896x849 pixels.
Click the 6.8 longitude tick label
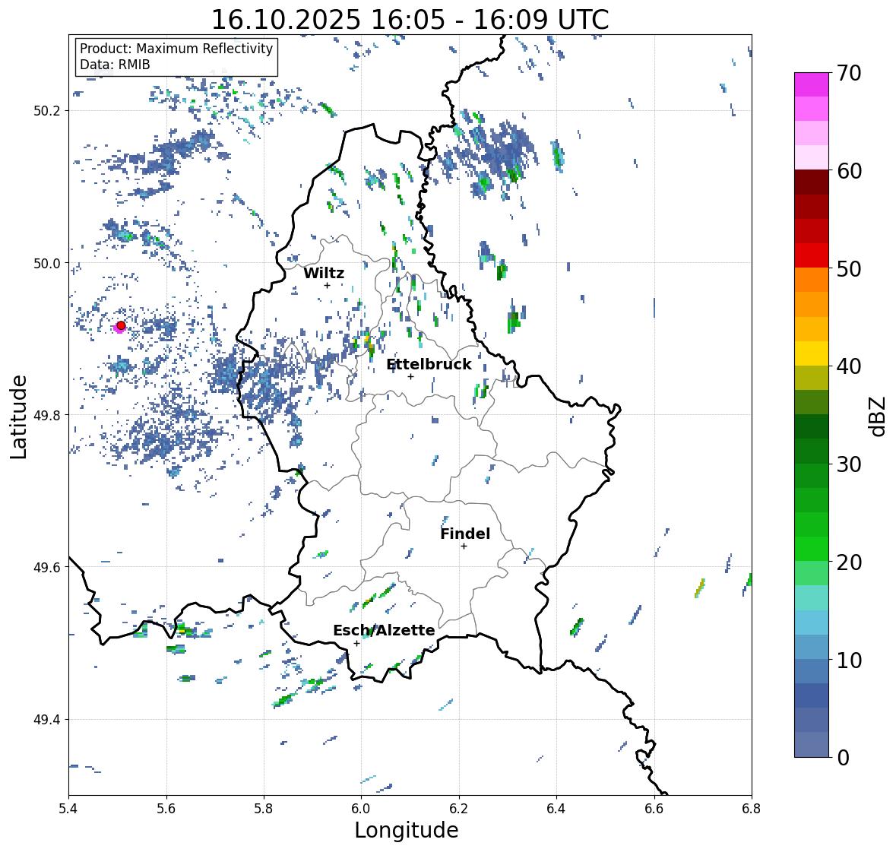pyautogui.click(x=752, y=808)
